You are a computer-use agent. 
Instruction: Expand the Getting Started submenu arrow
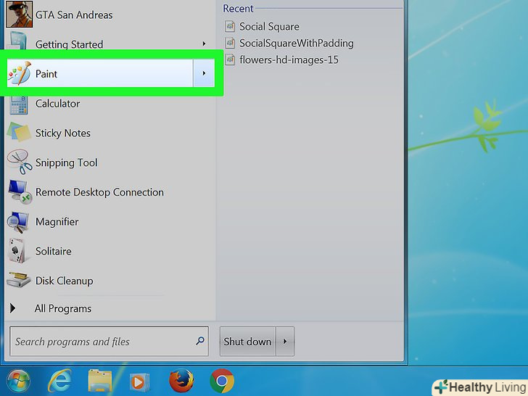(x=204, y=44)
